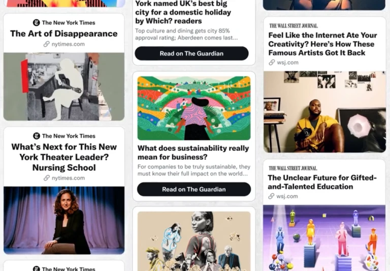Open the Internet Ate Your Creativity headline
The image size is (390, 271).
(322, 44)
